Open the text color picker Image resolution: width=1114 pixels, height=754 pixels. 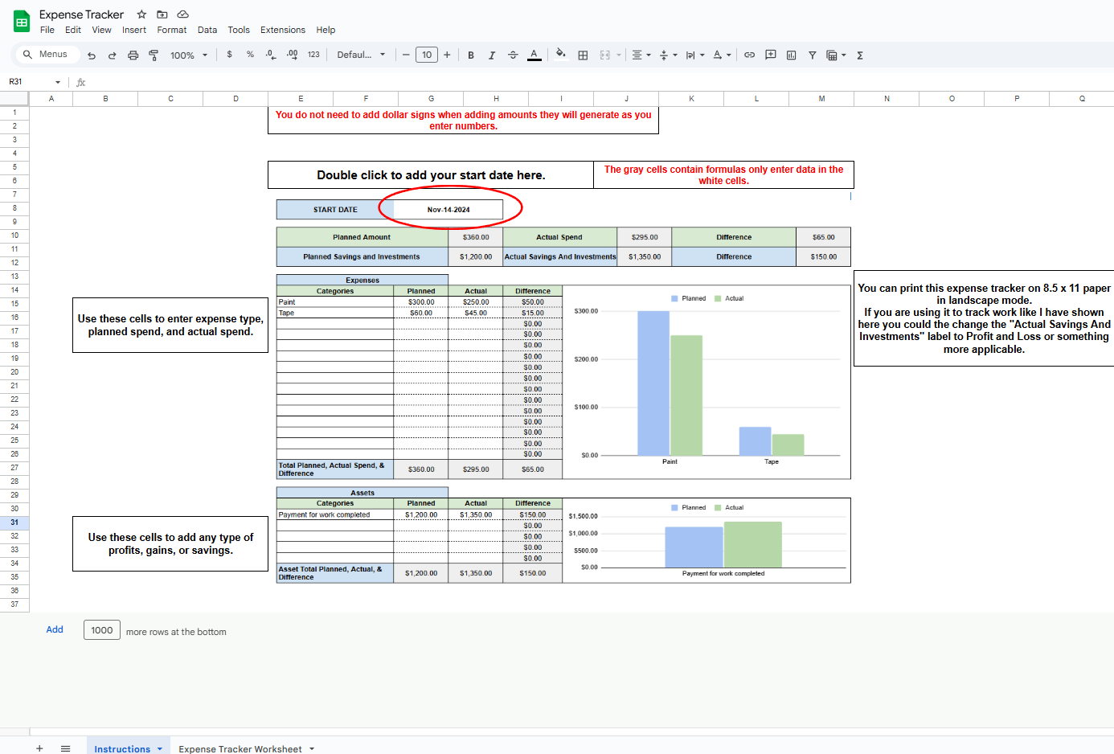coord(534,55)
